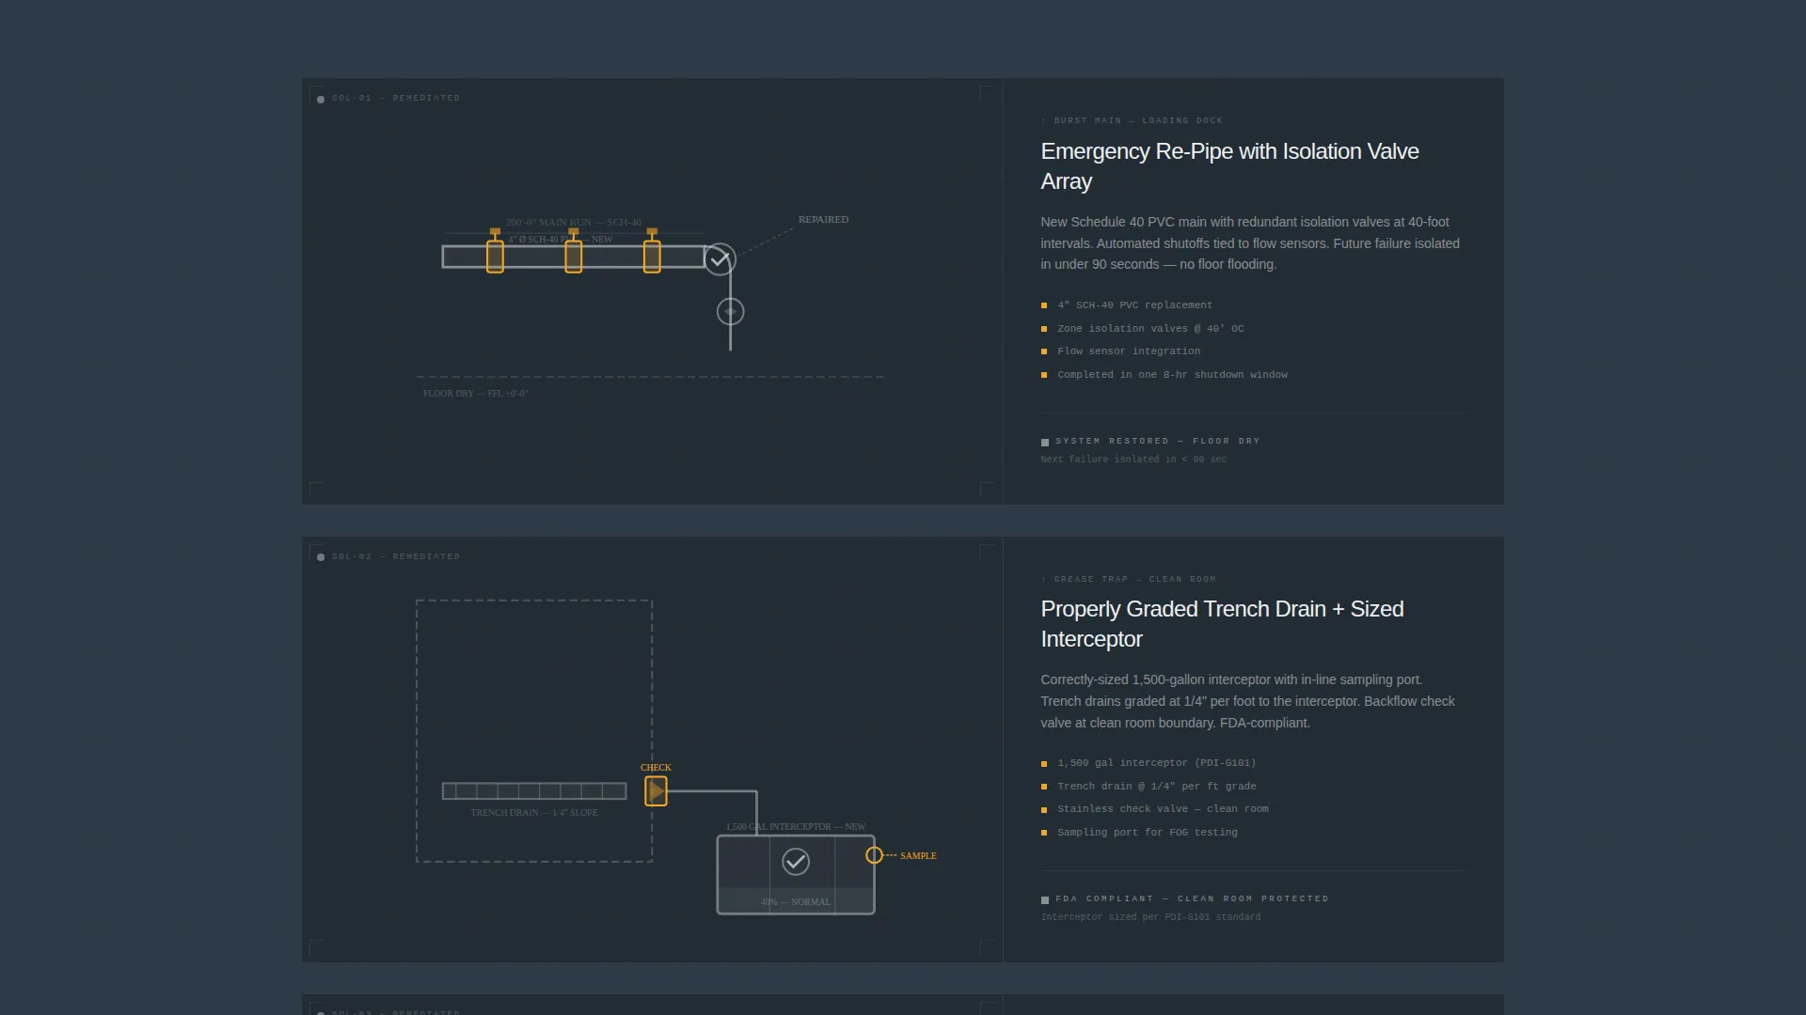Image resolution: width=1806 pixels, height=1015 pixels.
Task: Click 'Emergency Re-Pipe with Isolation Valve Array' heading
Action: tap(1229, 166)
